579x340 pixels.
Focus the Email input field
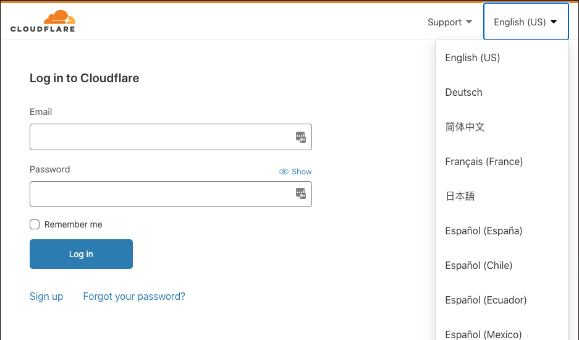pos(161,137)
